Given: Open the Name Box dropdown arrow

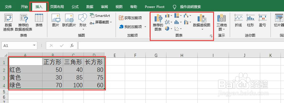Looking at the screenshot, I should click(34, 45).
